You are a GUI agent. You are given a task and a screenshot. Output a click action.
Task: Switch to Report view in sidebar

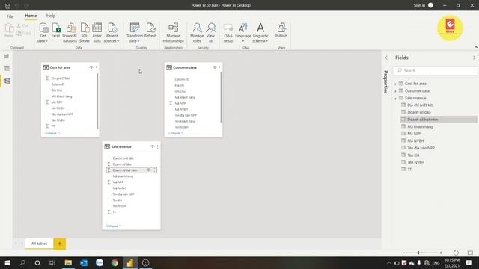7,56
